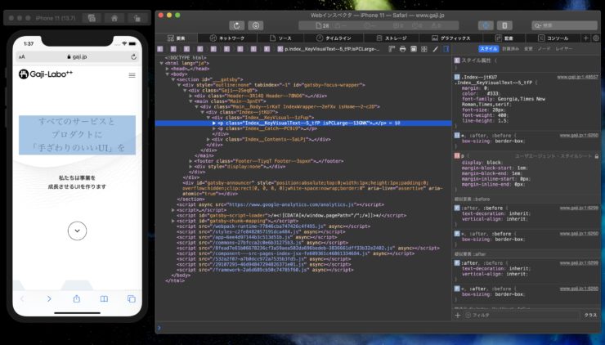Select the レイヤー sidebar tab
Image resolution: width=605 pixels, height=345 pixels.
[564, 48]
